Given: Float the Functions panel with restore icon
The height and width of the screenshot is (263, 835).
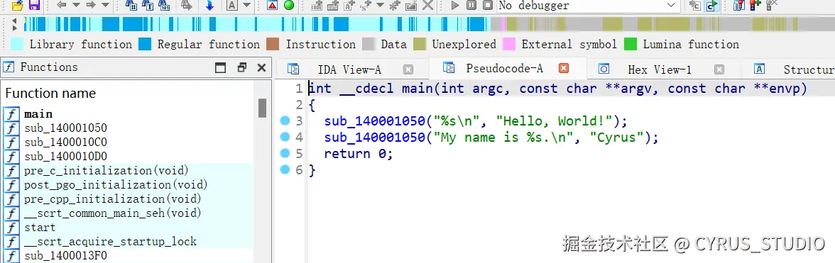Looking at the screenshot, I should (x=241, y=67).
